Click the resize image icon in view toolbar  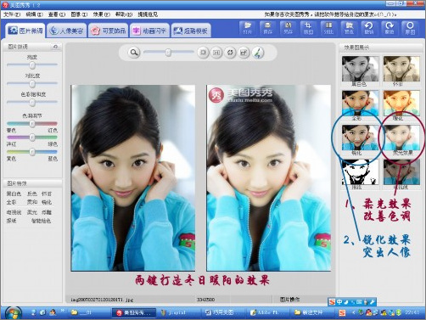(x=244, y=53)
